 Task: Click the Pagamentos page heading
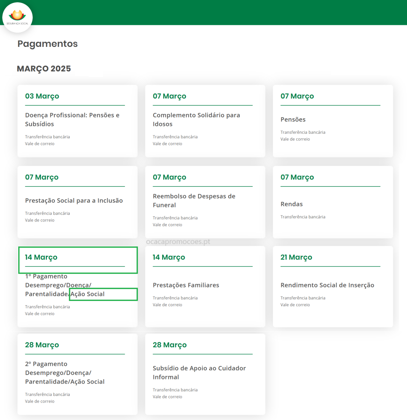point(48,44)
